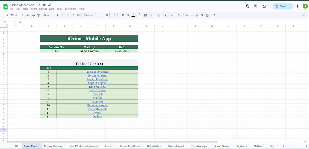This screenshot has height=149, width=309.
Task: Open version history clock icon
Action: [x=247, y=6]
